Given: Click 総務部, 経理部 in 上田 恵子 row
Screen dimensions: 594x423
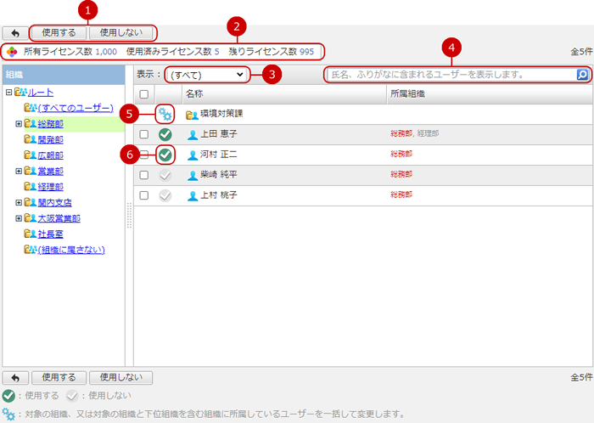Looking at the screenshot, I should point(414,133).
